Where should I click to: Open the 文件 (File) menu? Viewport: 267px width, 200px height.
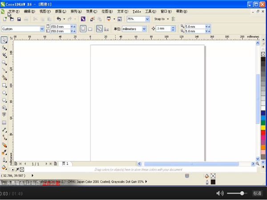coord(14,12)
